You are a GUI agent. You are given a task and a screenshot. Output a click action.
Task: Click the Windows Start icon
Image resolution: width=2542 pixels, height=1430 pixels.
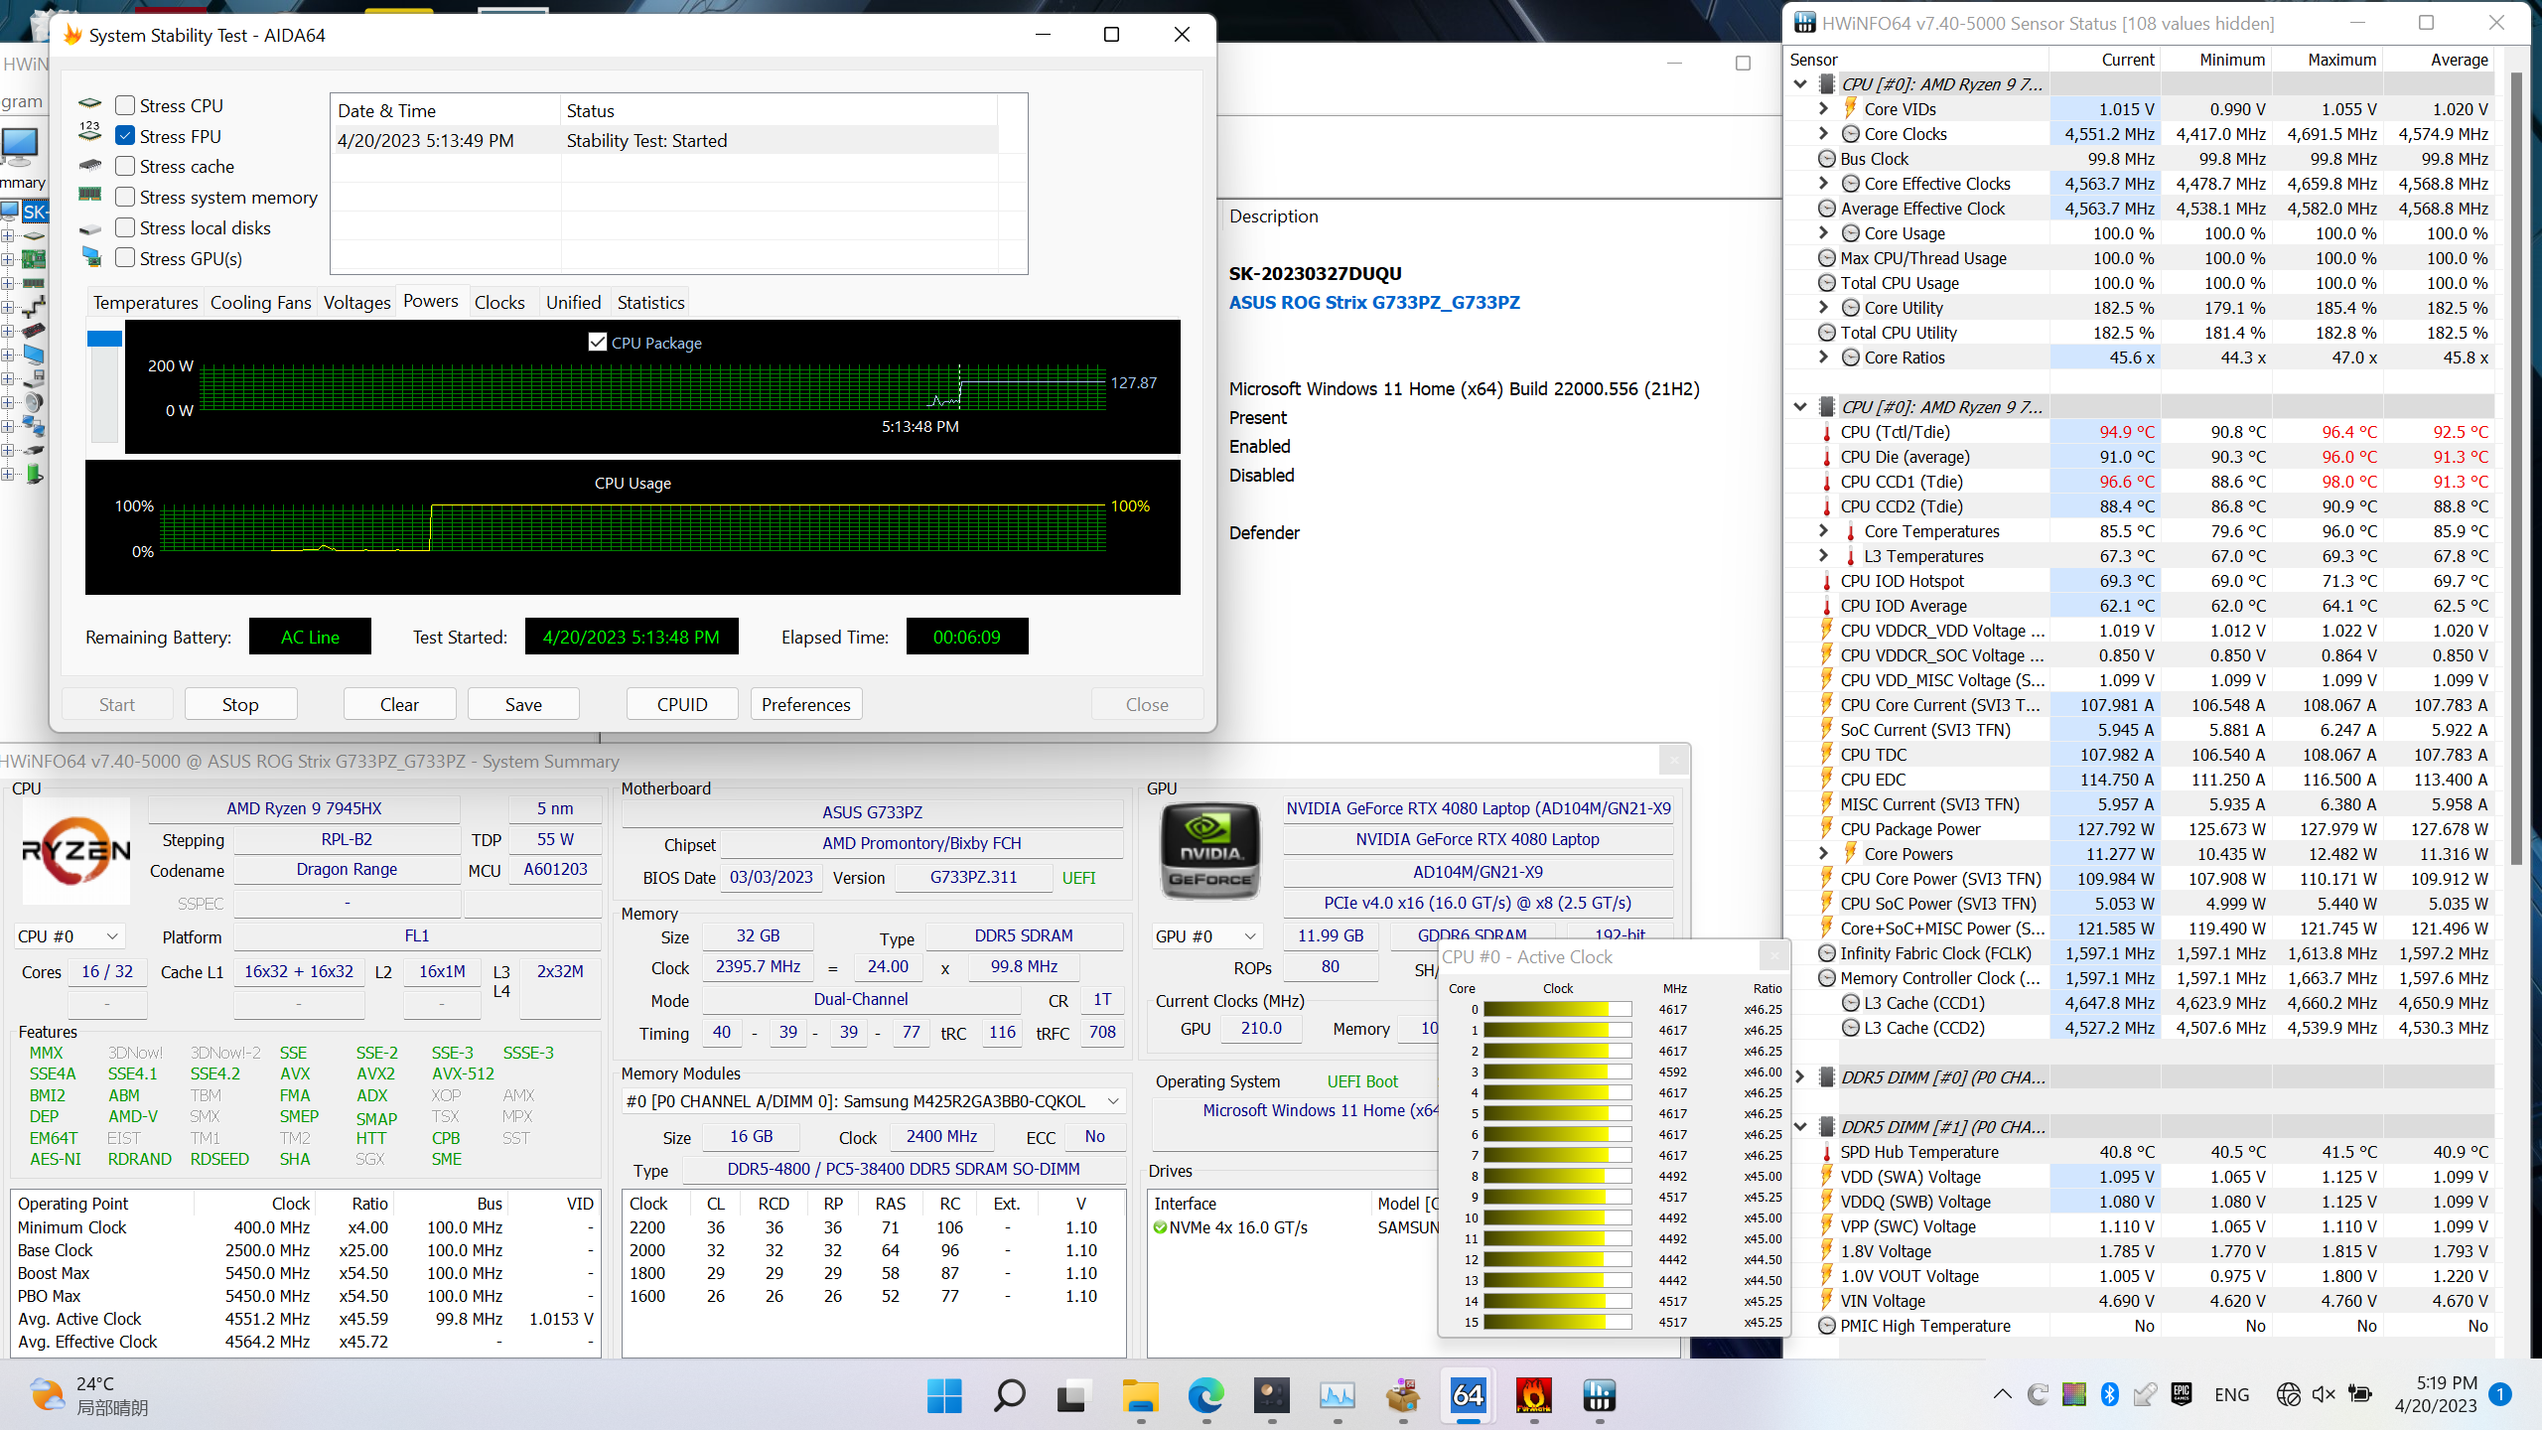tap(943, 1395)
